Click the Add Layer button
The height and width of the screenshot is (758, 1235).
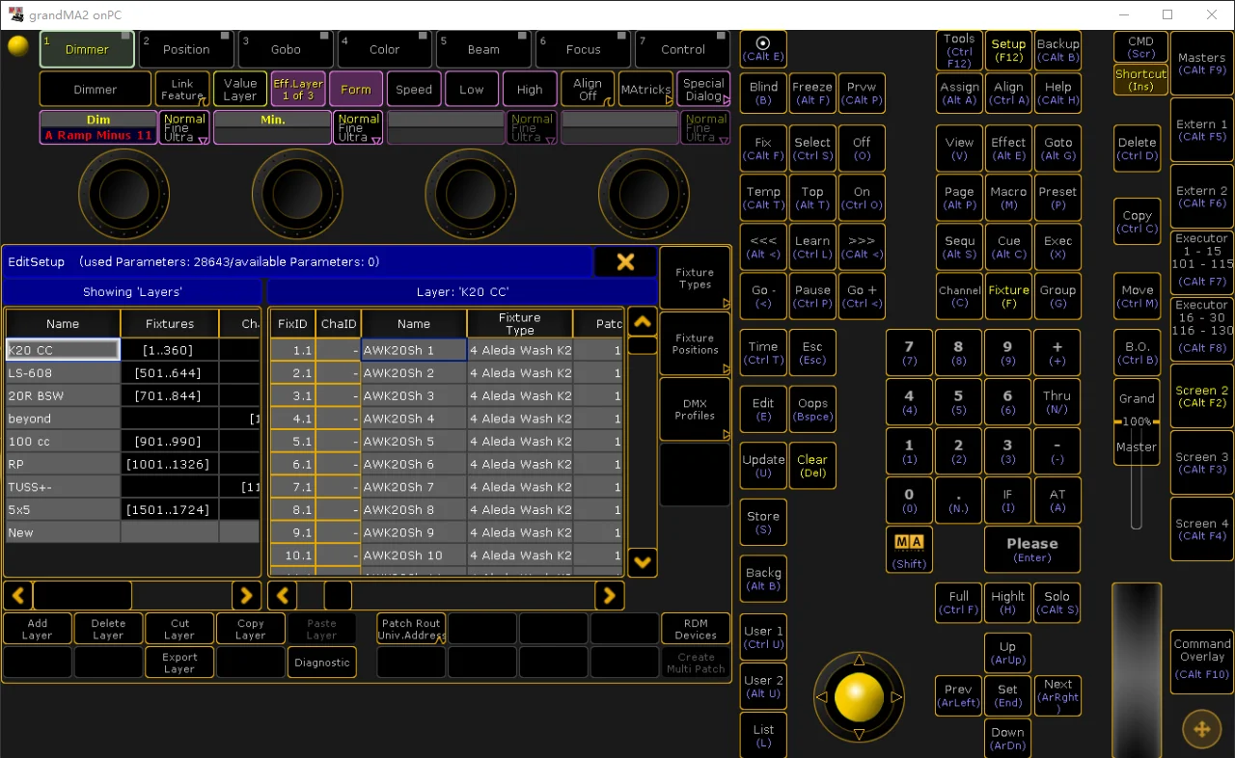point(38,629)
